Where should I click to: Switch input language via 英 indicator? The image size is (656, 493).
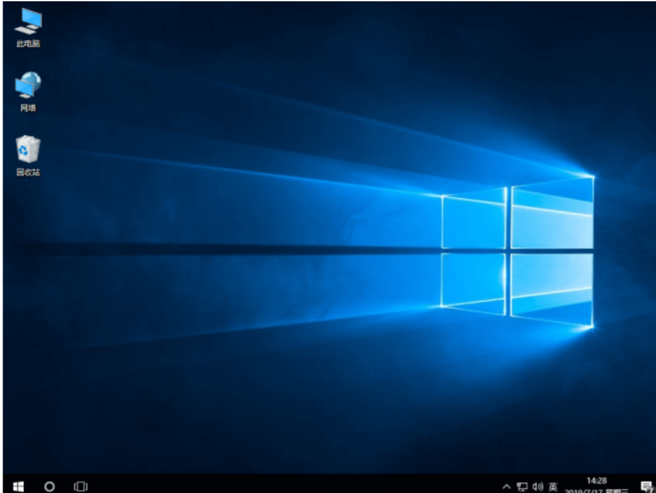pyautogui.click(x=553, y=487)
